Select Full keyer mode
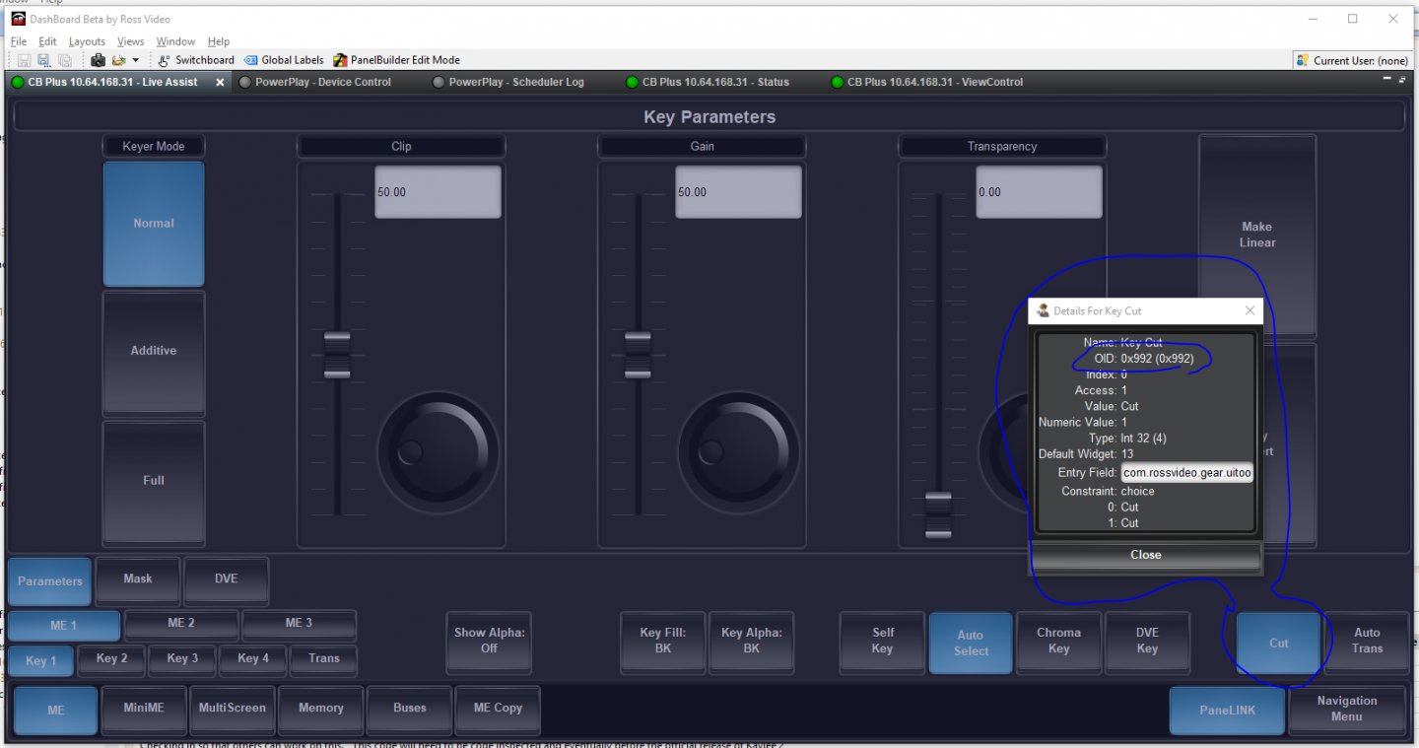 pyautogui.click(x=154, y=481)
